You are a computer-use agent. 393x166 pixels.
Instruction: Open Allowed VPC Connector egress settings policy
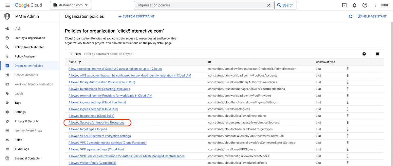(107, 143)
